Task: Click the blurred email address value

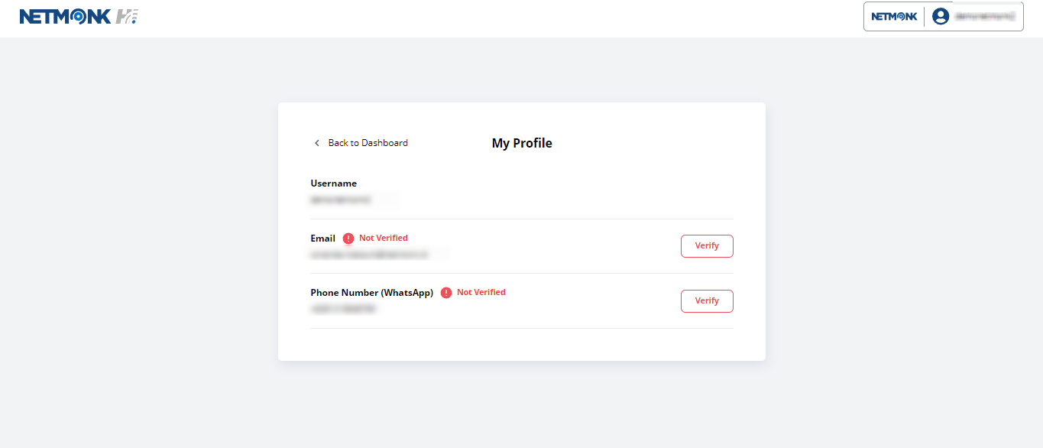Action: coord(370,254)
